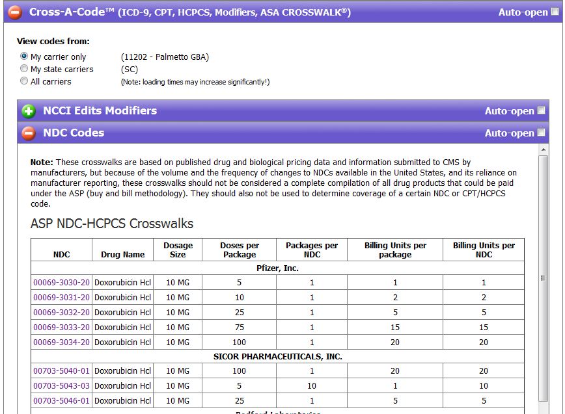Click the loading times note text

point(195,82)
